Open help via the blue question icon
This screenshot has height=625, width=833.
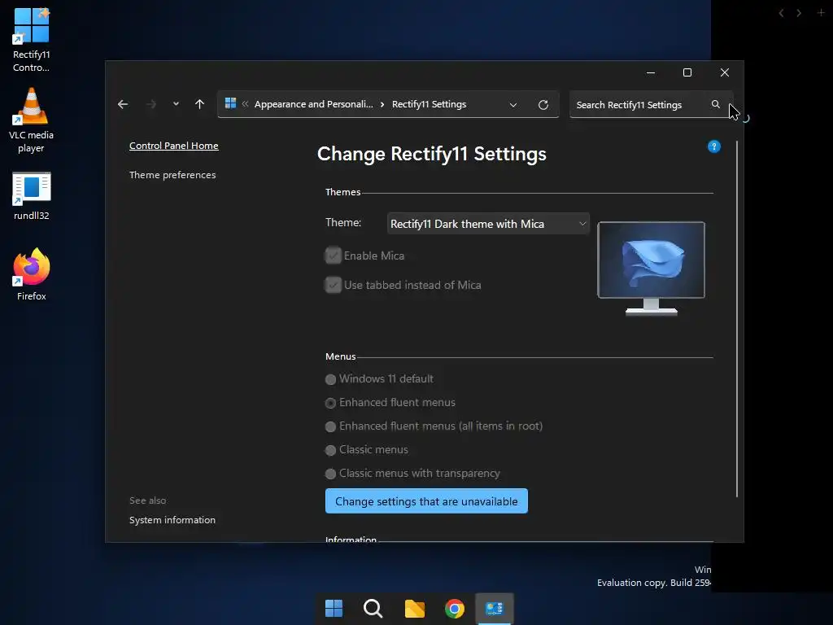click(714, 146)
